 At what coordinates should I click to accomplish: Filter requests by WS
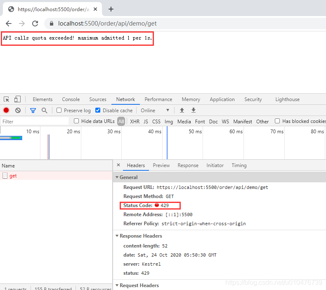(x=225, y=121)
